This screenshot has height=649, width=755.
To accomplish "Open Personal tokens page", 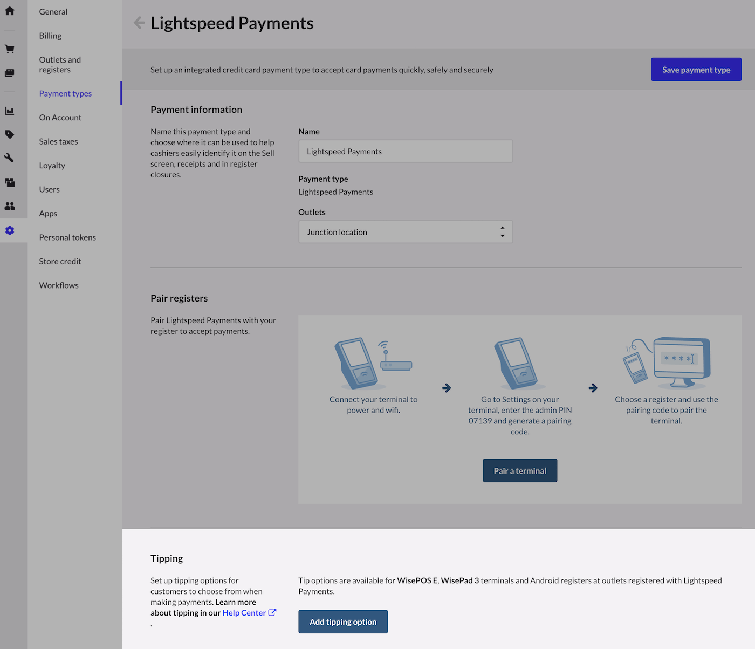I will 67,237.
